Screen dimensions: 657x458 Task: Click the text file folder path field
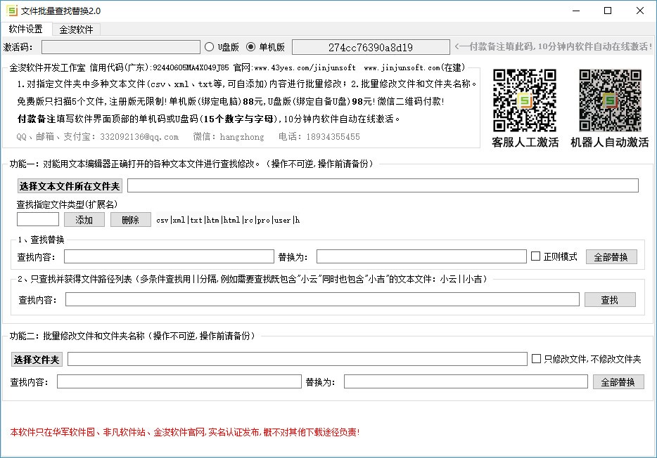[x=383, y=185]
